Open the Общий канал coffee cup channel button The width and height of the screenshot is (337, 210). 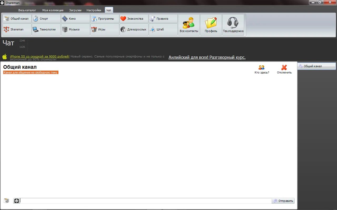pyautogui.click(x=17, y=19)
